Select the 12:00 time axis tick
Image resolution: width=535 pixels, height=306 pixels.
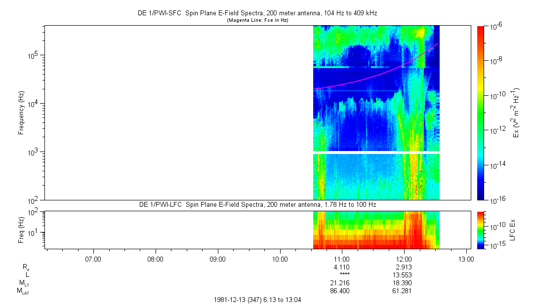pos(404,259)
